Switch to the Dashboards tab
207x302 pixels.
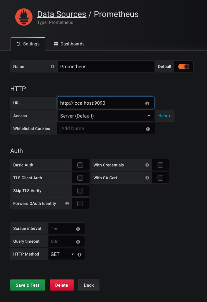coord(69,44)
